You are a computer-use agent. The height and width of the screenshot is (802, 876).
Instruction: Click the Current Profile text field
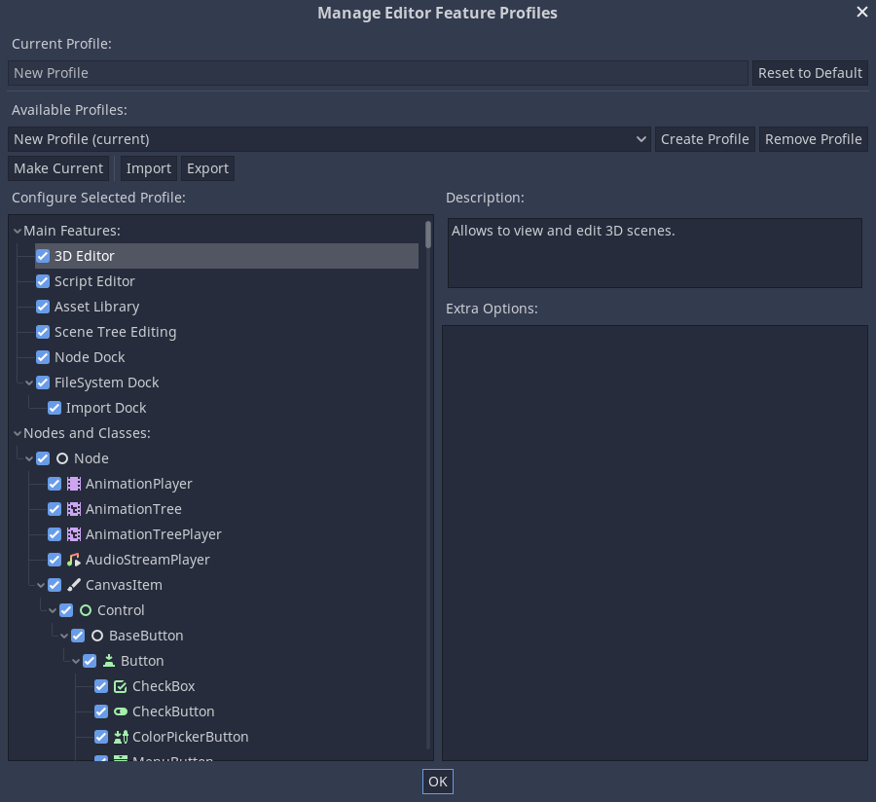click(378, 72)
